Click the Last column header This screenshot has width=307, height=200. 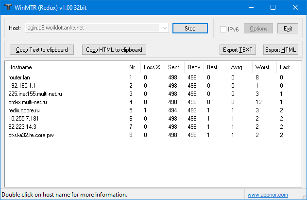click(x=289, y=67)
